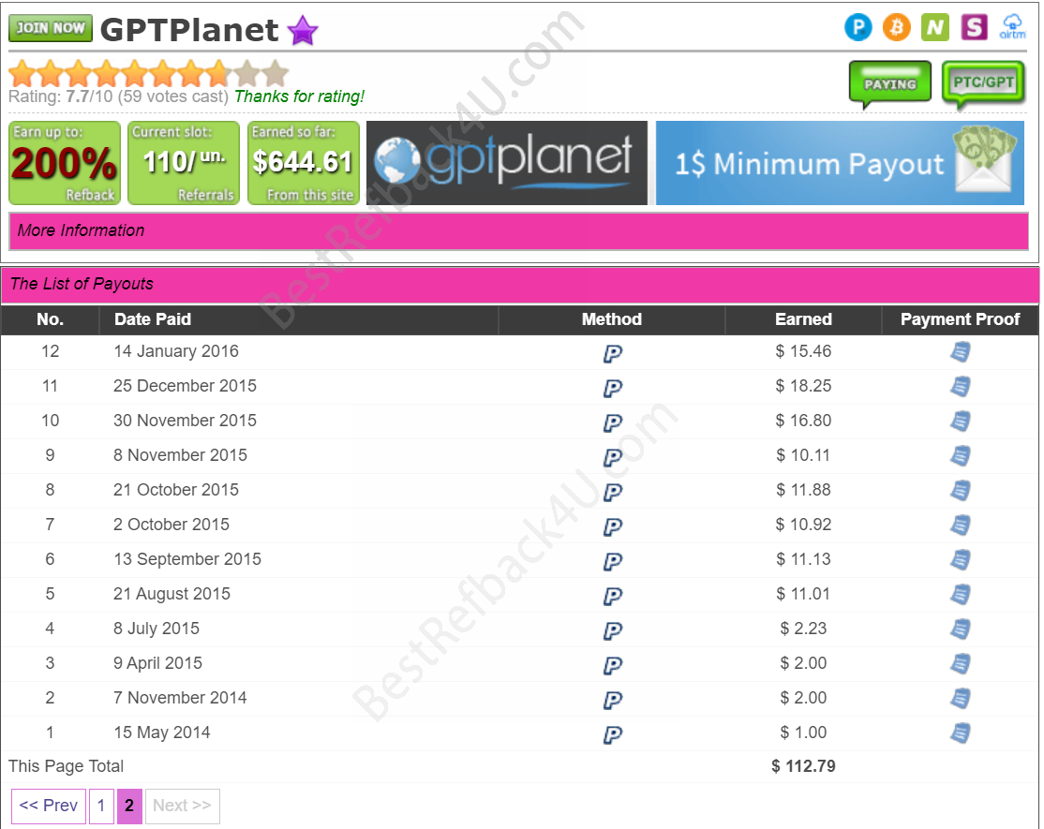Open payment proof for 7 November 2014
Screen dimensions: 1044x829
[x=960, y=698]
